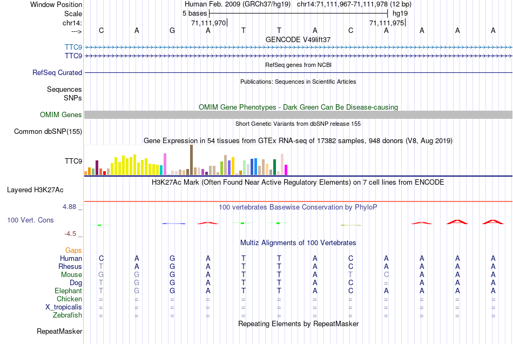Click the GTEx Gene Expression track title
Screen dimensions: 513x344
(298, 141)
